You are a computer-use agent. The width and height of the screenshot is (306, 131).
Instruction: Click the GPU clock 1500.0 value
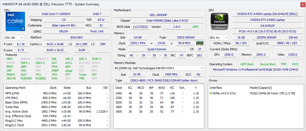[x=229, y=55]
